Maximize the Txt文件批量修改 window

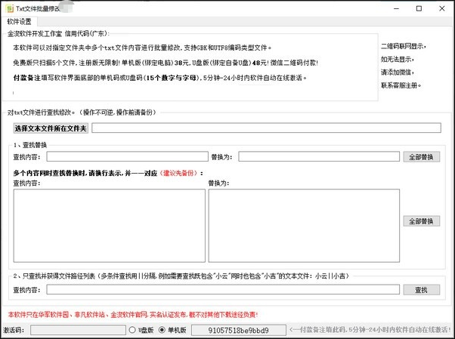pos(419,8)
